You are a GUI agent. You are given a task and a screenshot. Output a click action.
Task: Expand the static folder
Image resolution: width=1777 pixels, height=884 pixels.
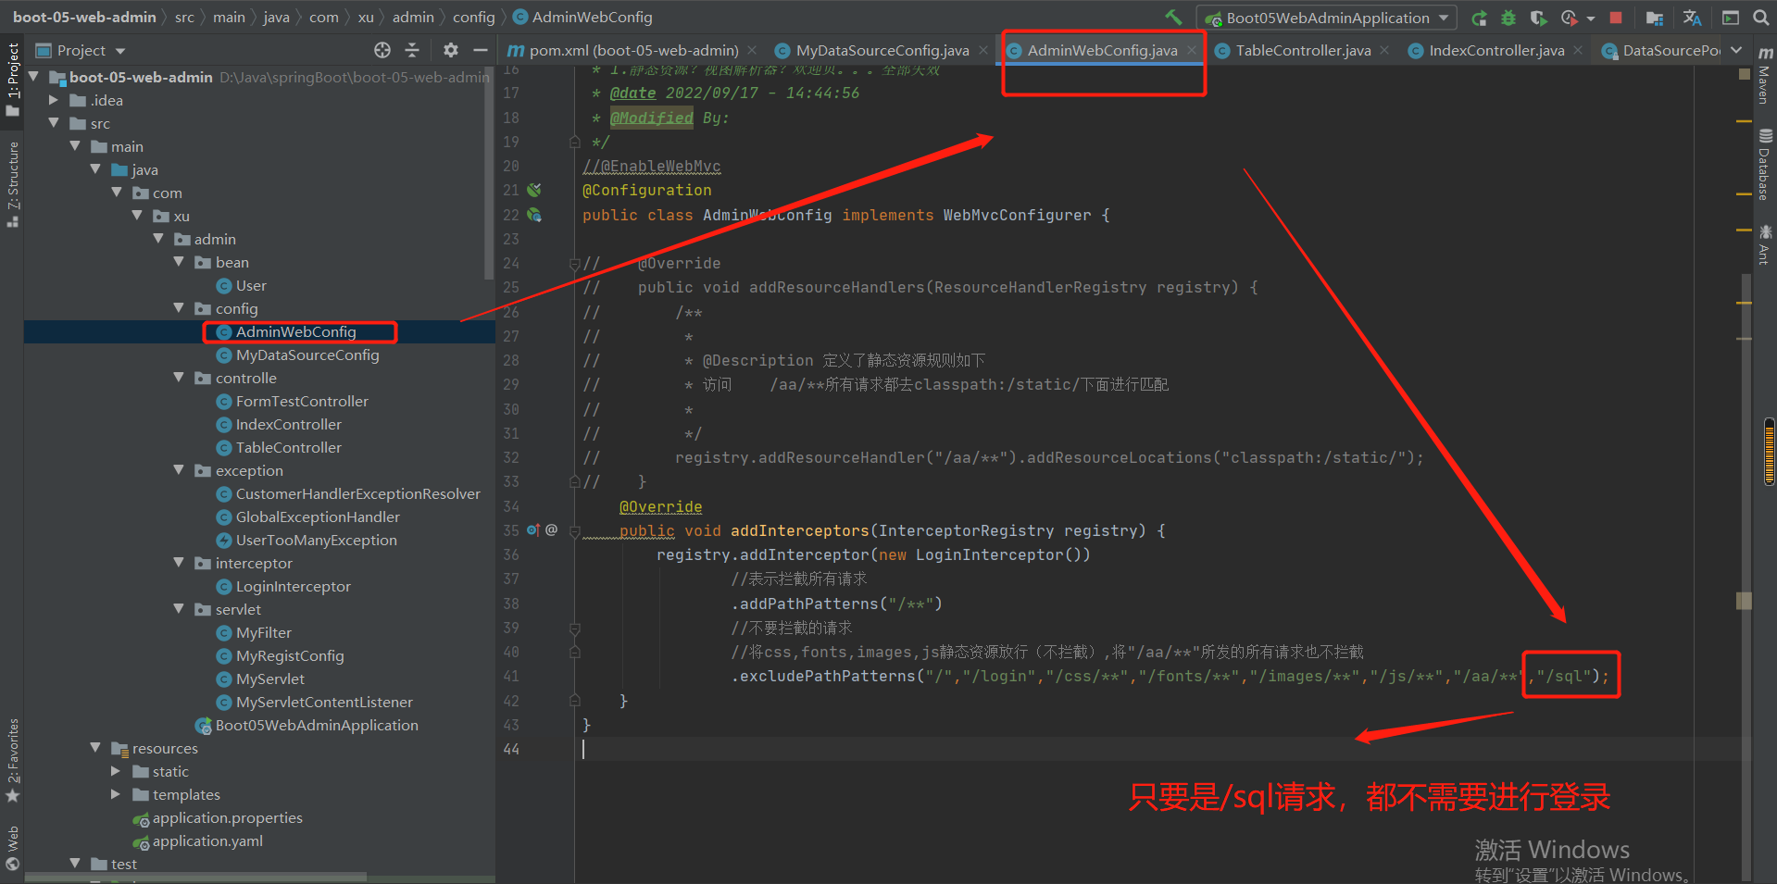click(116, 771)
